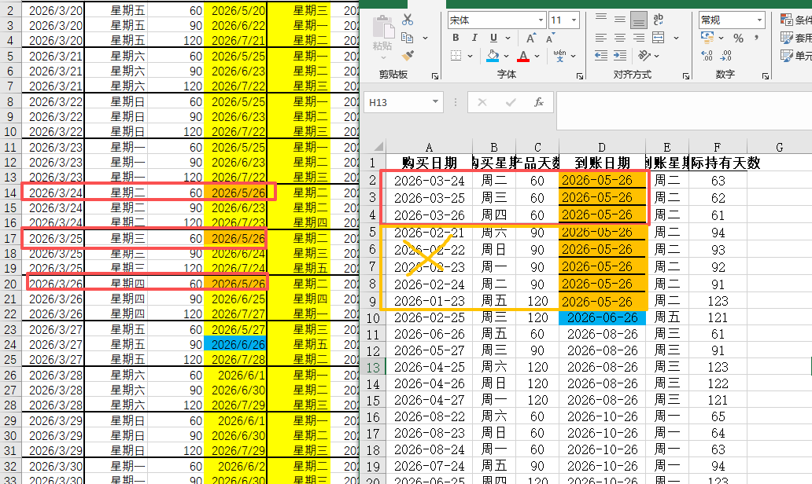
Task: Apply percent number style
Action: (x=739, y=37)
